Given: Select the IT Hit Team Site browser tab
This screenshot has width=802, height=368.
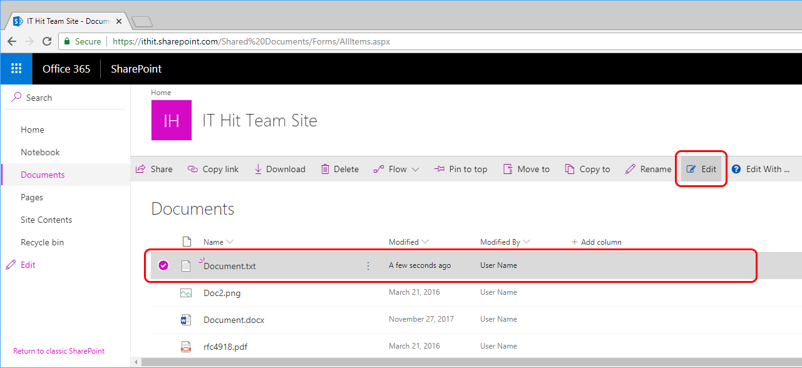Looking at the screenshot, I should (68, 21).
